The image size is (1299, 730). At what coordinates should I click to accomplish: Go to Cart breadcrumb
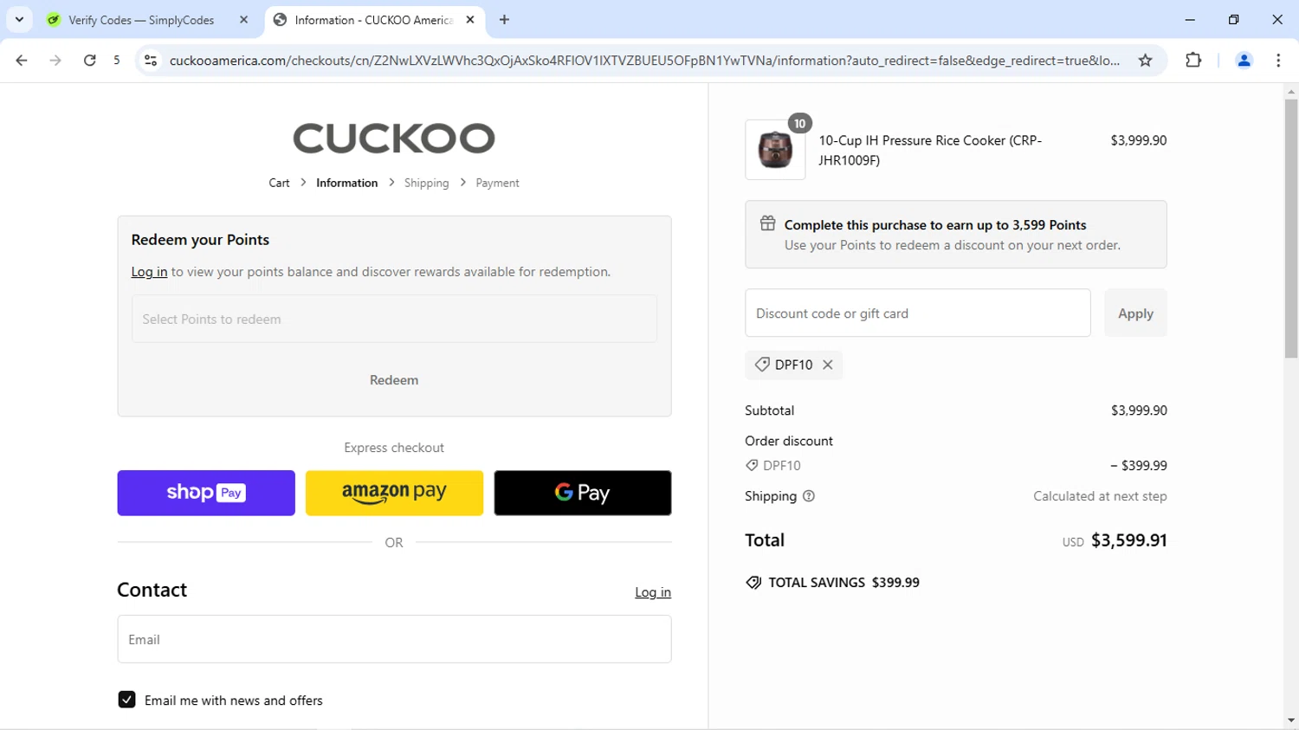tap(279, 183)
